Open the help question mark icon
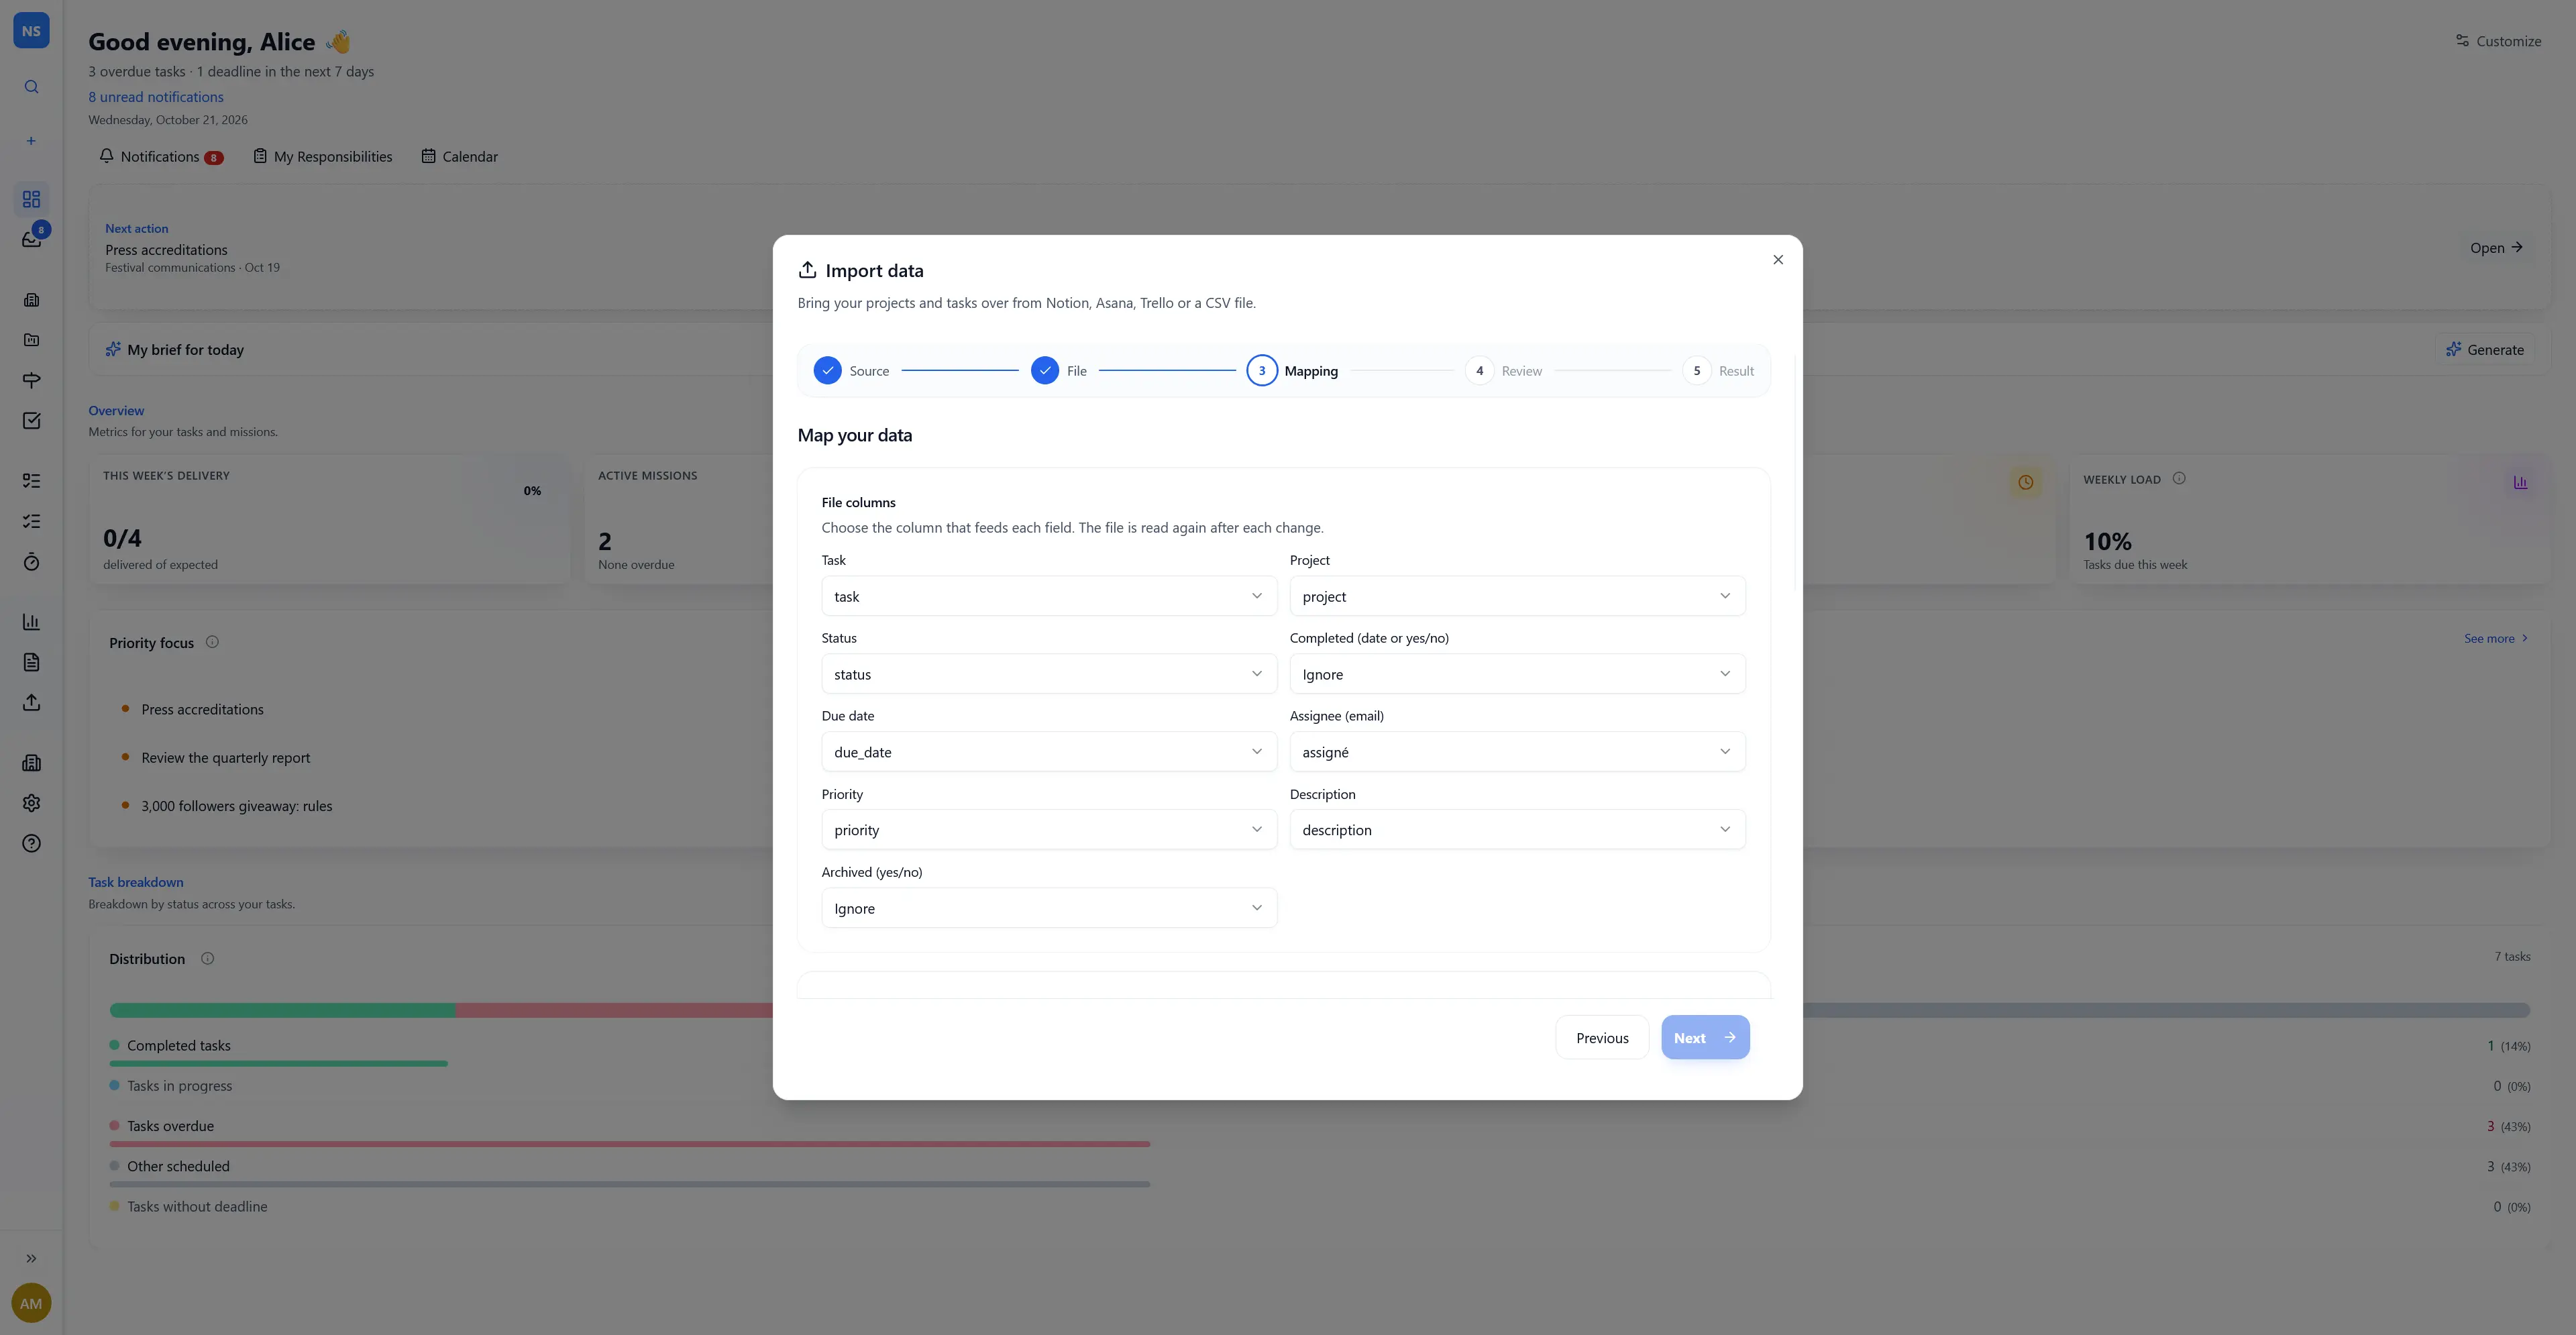 (31, 843)
